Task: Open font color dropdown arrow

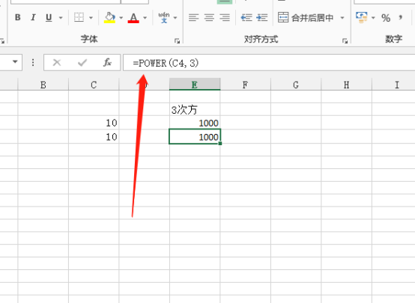Action: tap(145, 18)
